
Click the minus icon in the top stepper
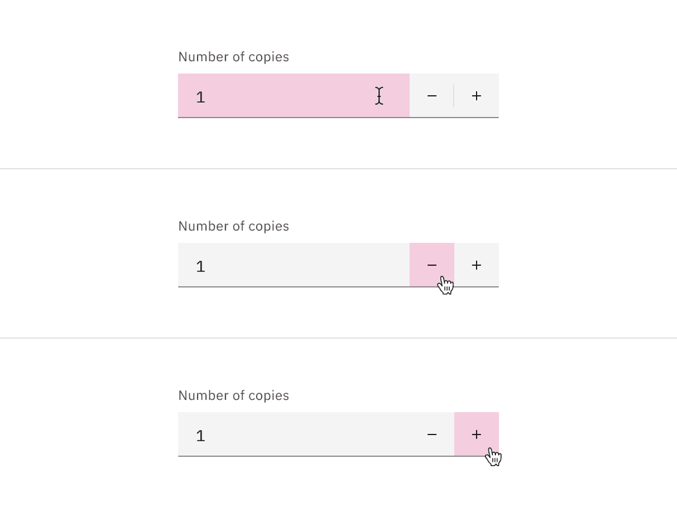point(432,95)
